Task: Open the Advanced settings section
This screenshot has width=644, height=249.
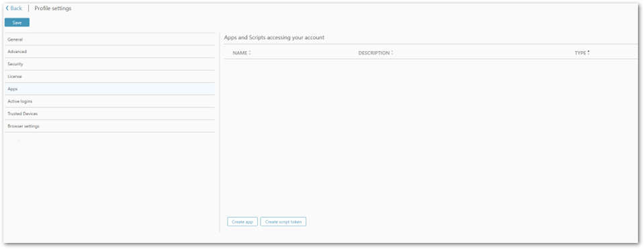Action: 109,52
